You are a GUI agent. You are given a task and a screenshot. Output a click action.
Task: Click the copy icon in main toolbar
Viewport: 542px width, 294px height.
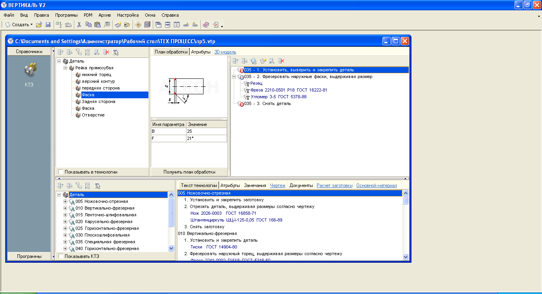[x=88, y=25]
